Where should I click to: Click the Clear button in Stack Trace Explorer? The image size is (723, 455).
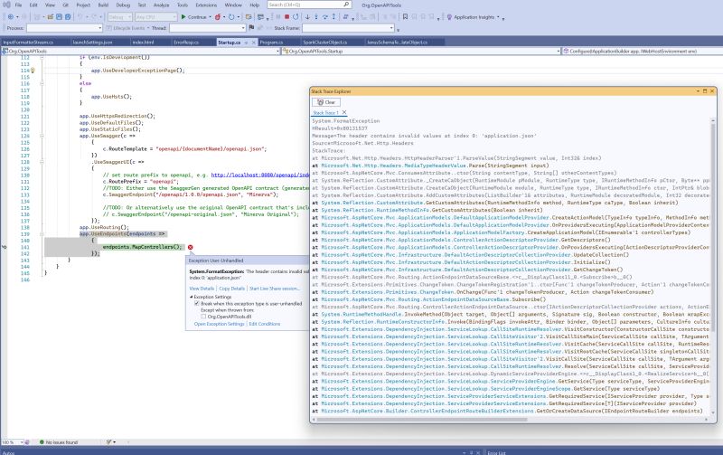coord(327,102)
